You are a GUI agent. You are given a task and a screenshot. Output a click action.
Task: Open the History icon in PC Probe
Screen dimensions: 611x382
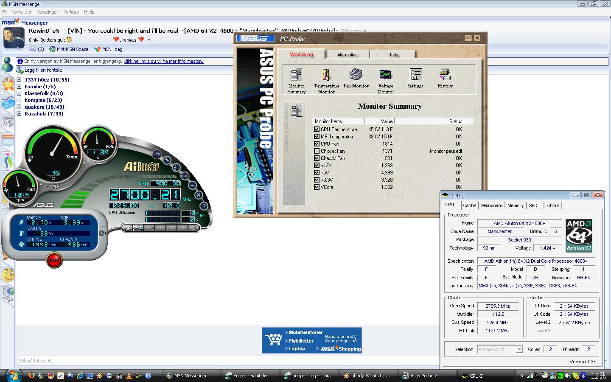point(445,79)
